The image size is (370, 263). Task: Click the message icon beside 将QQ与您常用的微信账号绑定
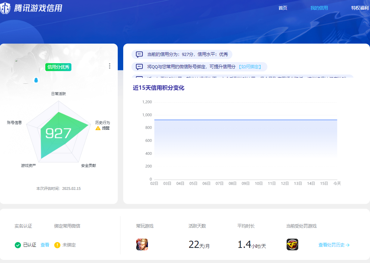(x=139, y=67)
